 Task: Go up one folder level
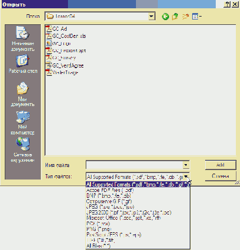click(175, 17)
